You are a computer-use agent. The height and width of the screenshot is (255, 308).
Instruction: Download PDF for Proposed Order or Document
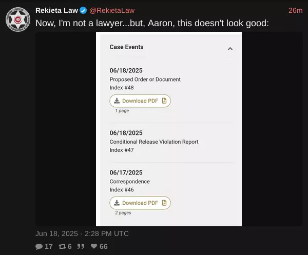[140, 101]
